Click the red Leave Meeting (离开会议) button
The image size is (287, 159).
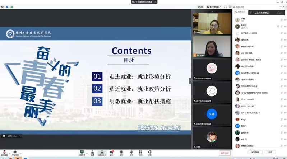[x=225, y=153]
